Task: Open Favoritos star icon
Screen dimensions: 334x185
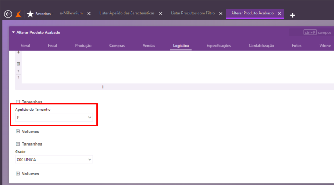Action: point(30,14)
